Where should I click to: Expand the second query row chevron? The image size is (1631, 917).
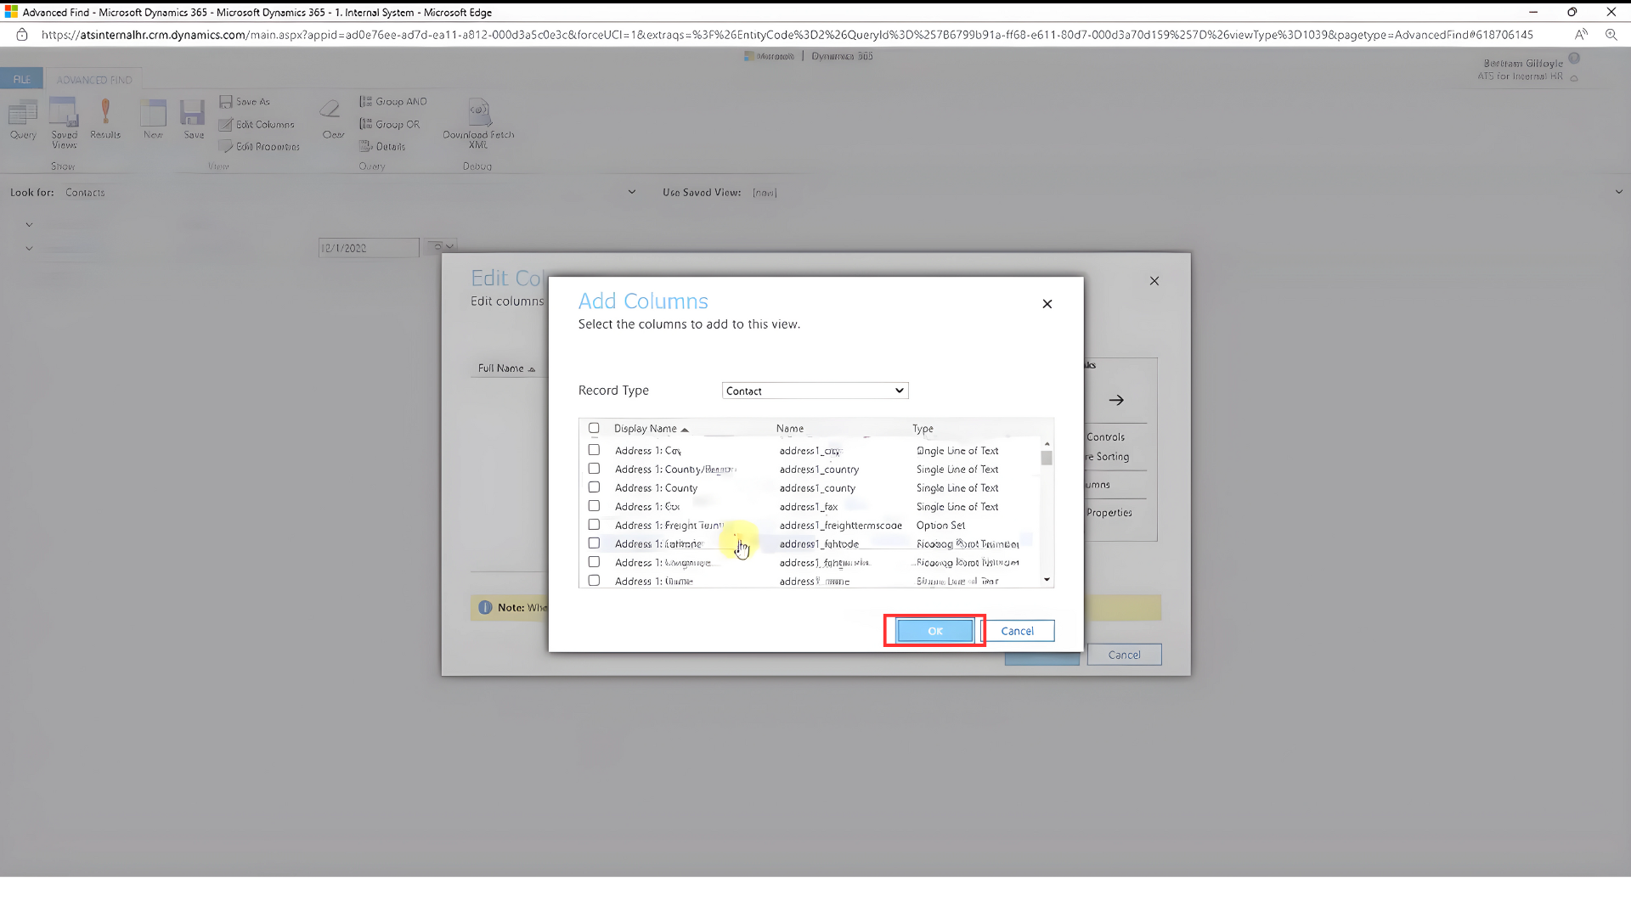[x=29, y=249]
